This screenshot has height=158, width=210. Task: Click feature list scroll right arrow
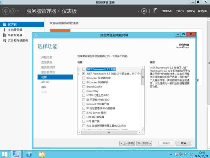139,133
